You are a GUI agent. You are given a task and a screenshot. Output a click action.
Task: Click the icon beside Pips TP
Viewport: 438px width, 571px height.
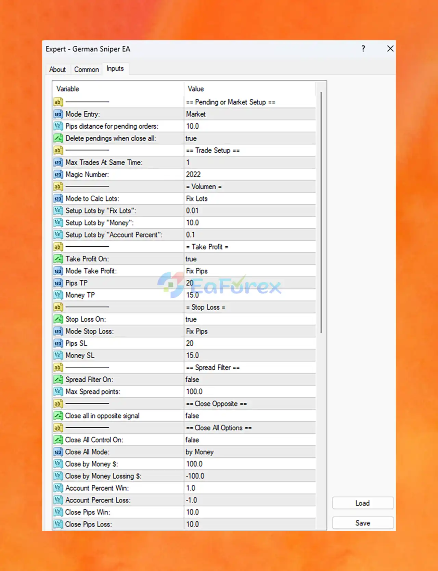pyautogui.click(x=58, y=283)
